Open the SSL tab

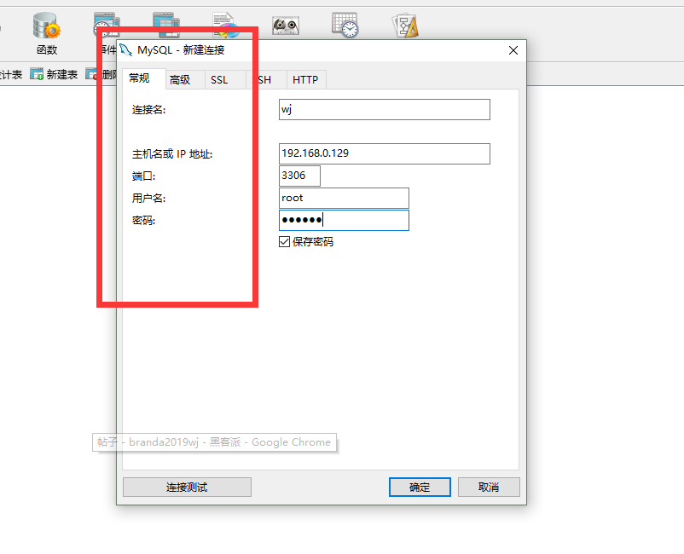225,80
